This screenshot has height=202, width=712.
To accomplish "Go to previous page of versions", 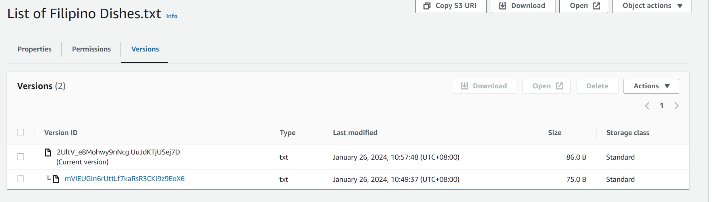I will tap(647, 106).
